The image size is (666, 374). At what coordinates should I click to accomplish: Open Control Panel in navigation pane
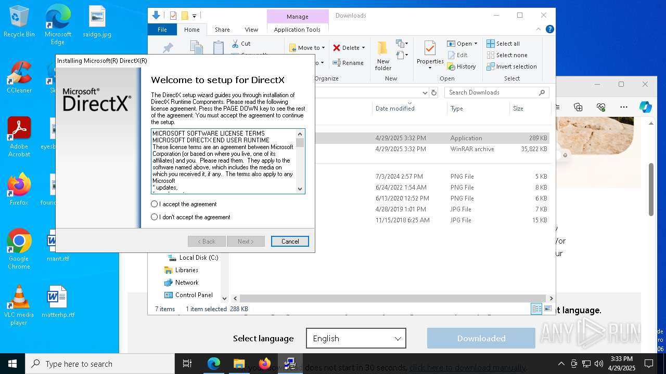pyautogui.click(x=188, y=295)
